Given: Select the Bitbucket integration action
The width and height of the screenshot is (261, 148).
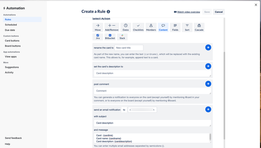Looking at the screenshot, I should 110,37.
